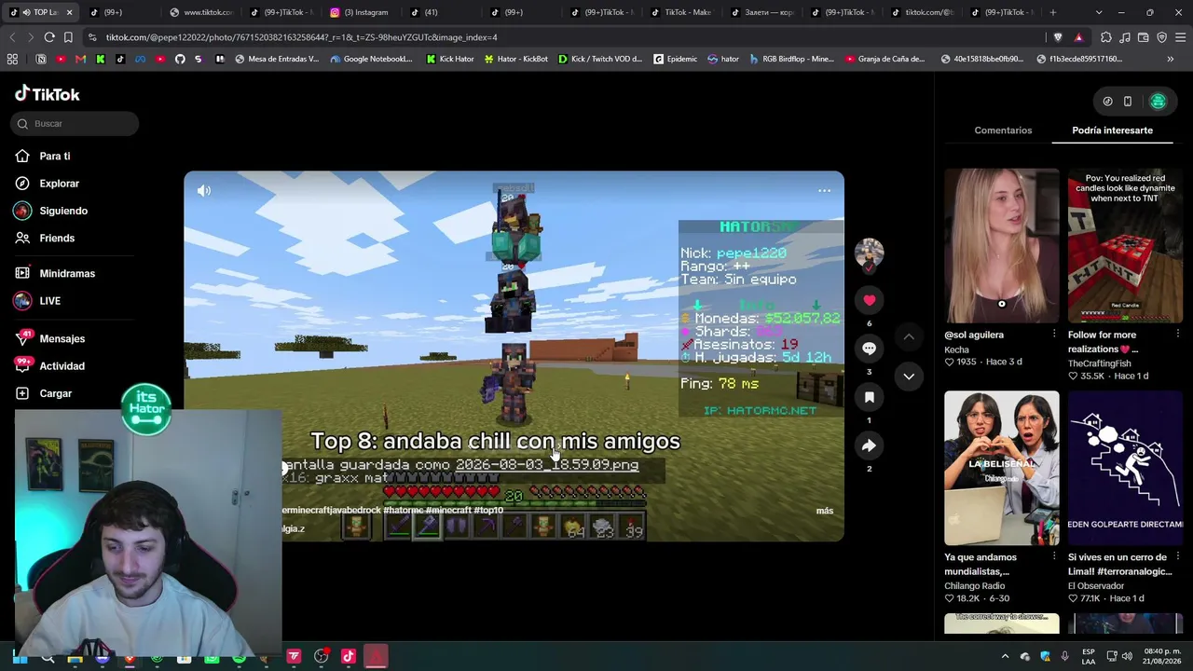This screenshot has height=671, width=1193.
Task: Open the @sol aguilera recommended video thumbnail
Action: pyautogui.click(x=1002, y=246)
